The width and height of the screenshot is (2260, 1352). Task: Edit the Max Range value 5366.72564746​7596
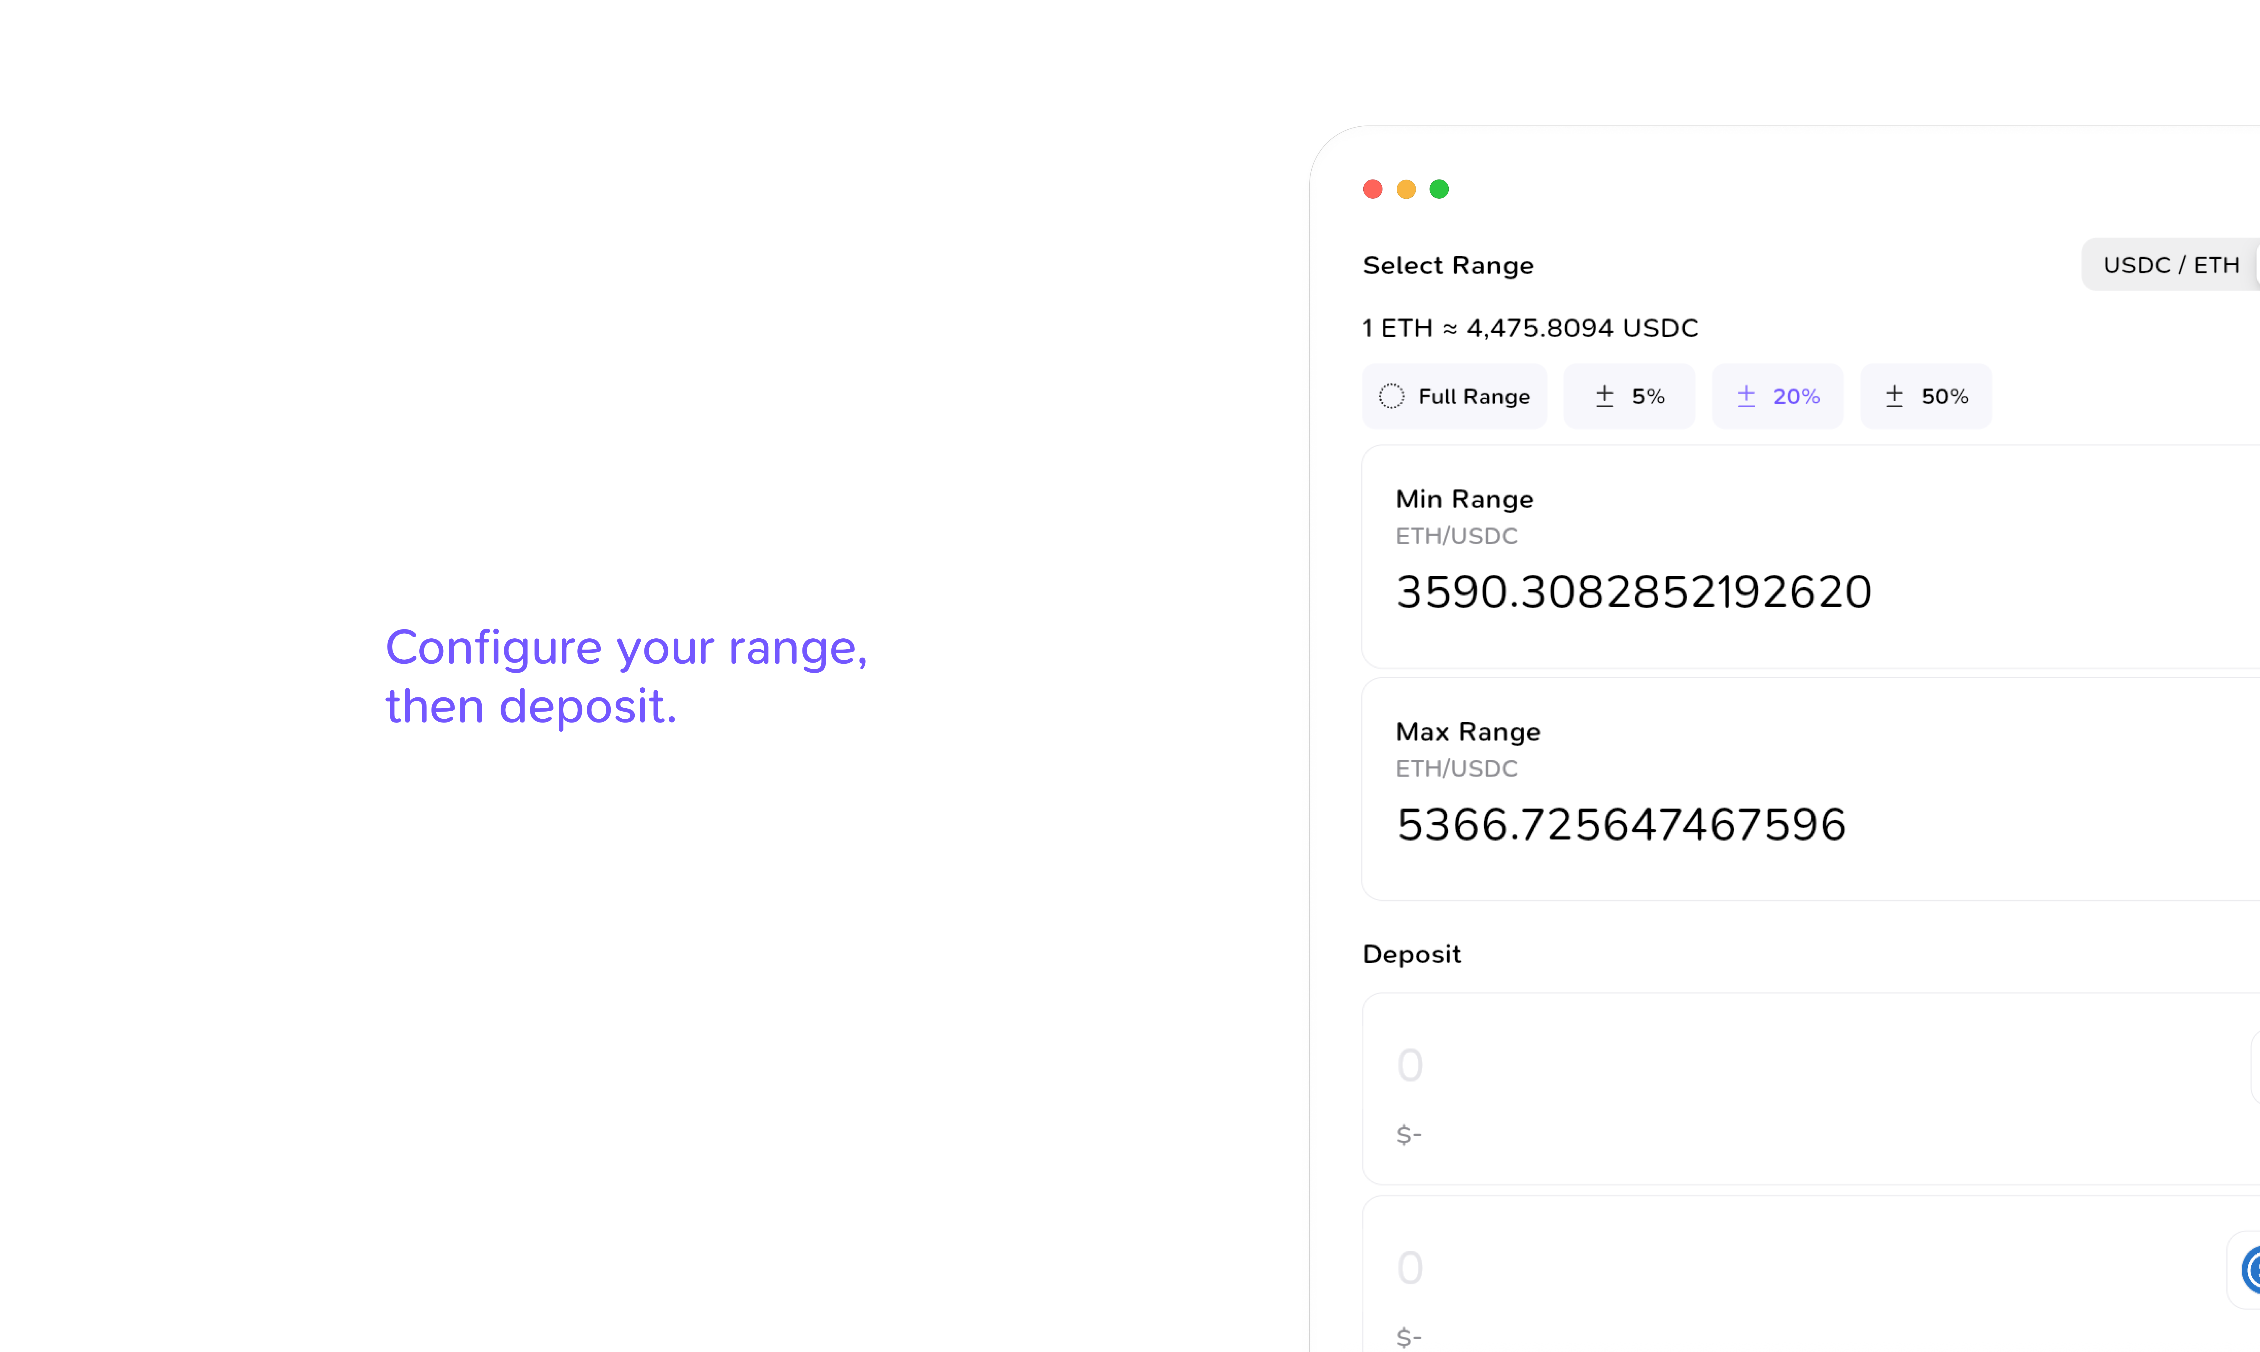click(x=1621, y=824)
